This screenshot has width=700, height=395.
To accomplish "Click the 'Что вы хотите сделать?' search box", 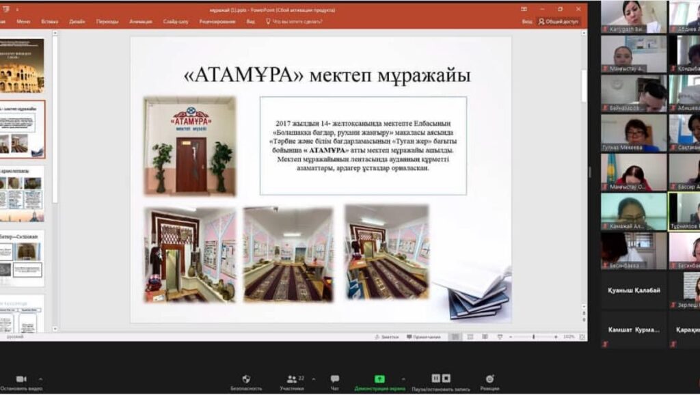I will pos(294,21).
